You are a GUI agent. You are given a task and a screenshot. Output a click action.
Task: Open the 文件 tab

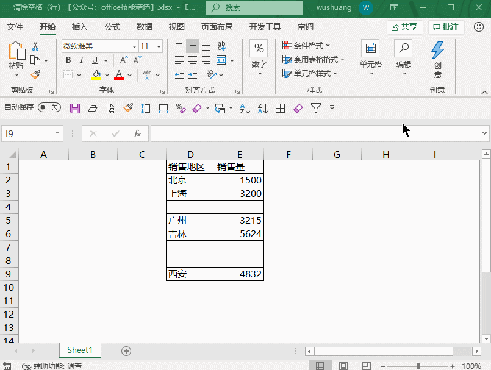15,27
